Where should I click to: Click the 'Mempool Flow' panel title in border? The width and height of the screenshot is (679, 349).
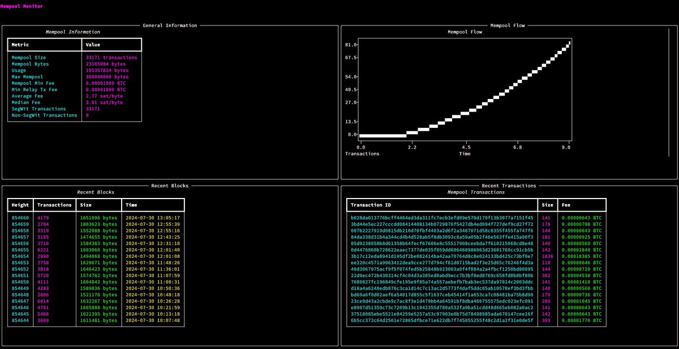pyautogui.click(x=509, y=25)
